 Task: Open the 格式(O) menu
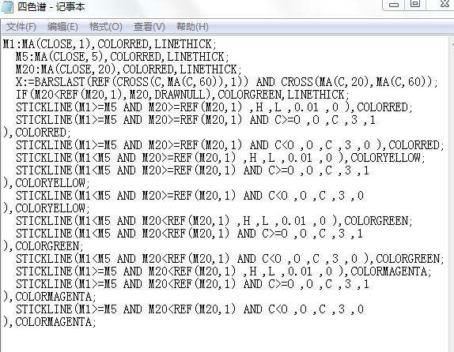106,27
